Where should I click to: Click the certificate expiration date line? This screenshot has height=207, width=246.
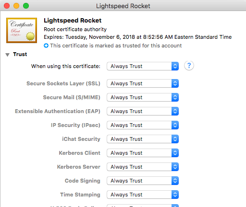pos(138,37)
